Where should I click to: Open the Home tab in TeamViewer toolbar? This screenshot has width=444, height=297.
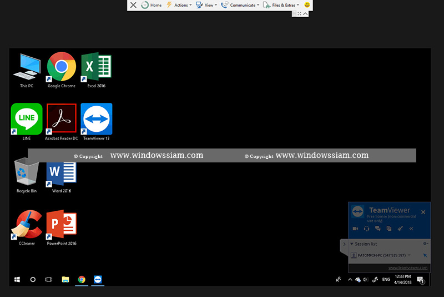(152, 5)
